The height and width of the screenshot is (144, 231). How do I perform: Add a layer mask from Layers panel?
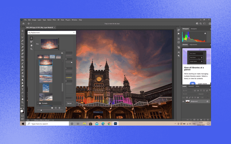click(194, 119)
